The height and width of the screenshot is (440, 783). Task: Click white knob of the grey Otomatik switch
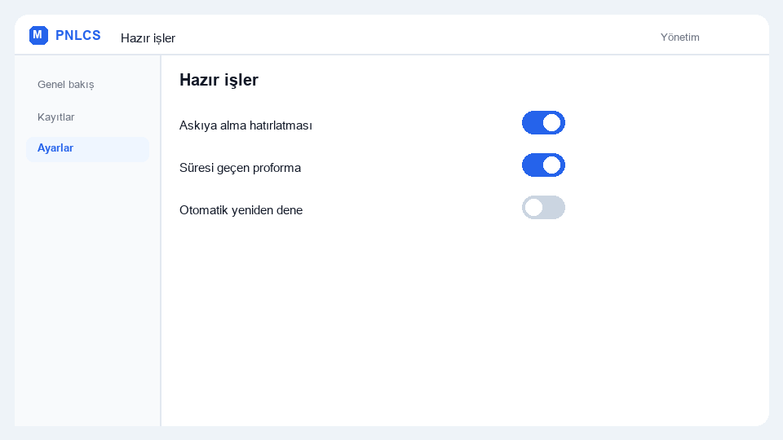(533, 208)
